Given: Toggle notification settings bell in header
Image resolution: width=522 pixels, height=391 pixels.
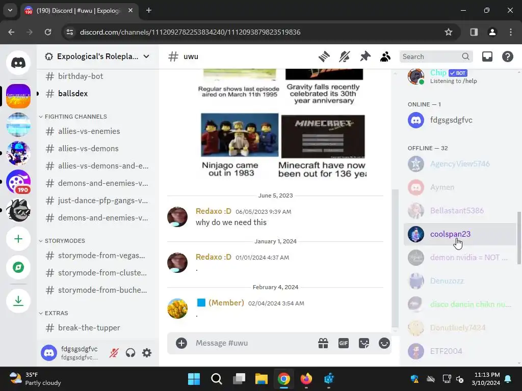Looking at the screenshot, I should click(x=345, y=57).
